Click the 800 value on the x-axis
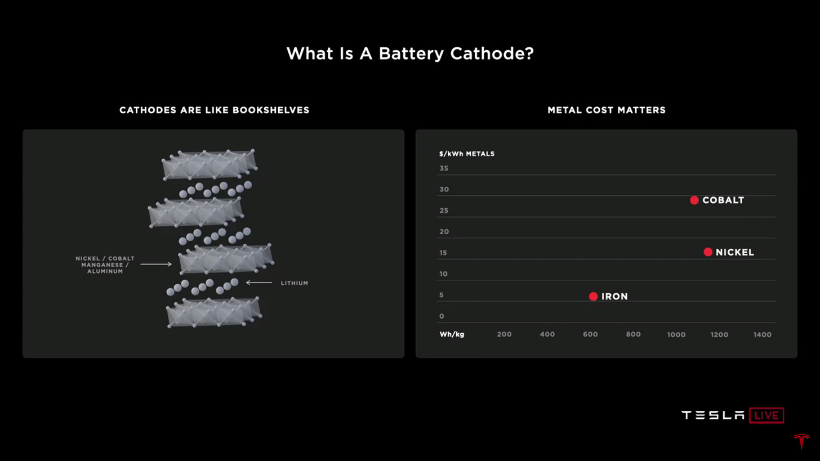The image size is (820, 461). [x=633, y=334]
